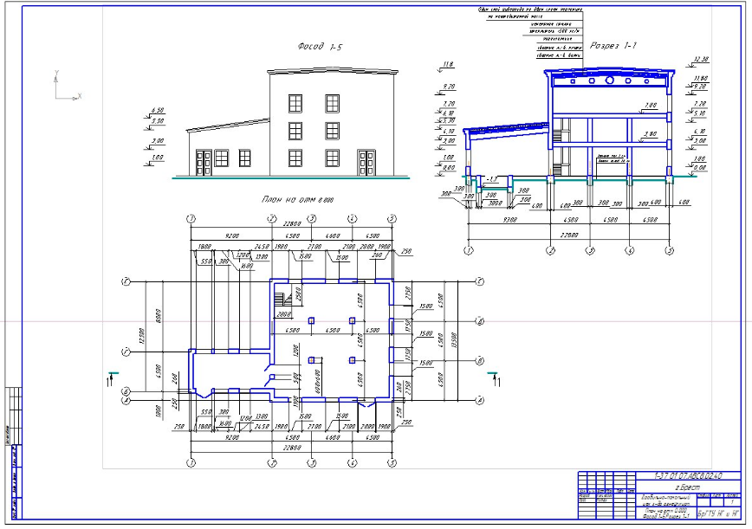Screen dimensions: 752x529
Task: Click the 12500 vertical dimension beside the plan
Action: (x=140, y=335)
